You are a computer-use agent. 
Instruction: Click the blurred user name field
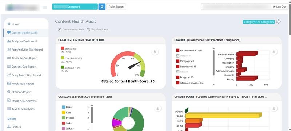236,7
